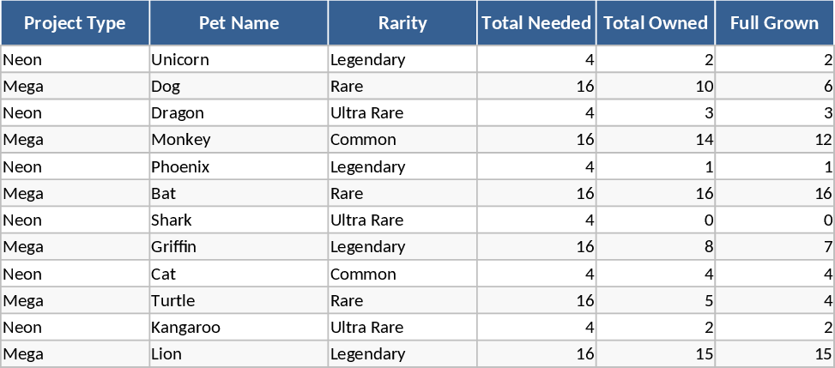Click the Kangaroo pet name cell

(239, 328)
